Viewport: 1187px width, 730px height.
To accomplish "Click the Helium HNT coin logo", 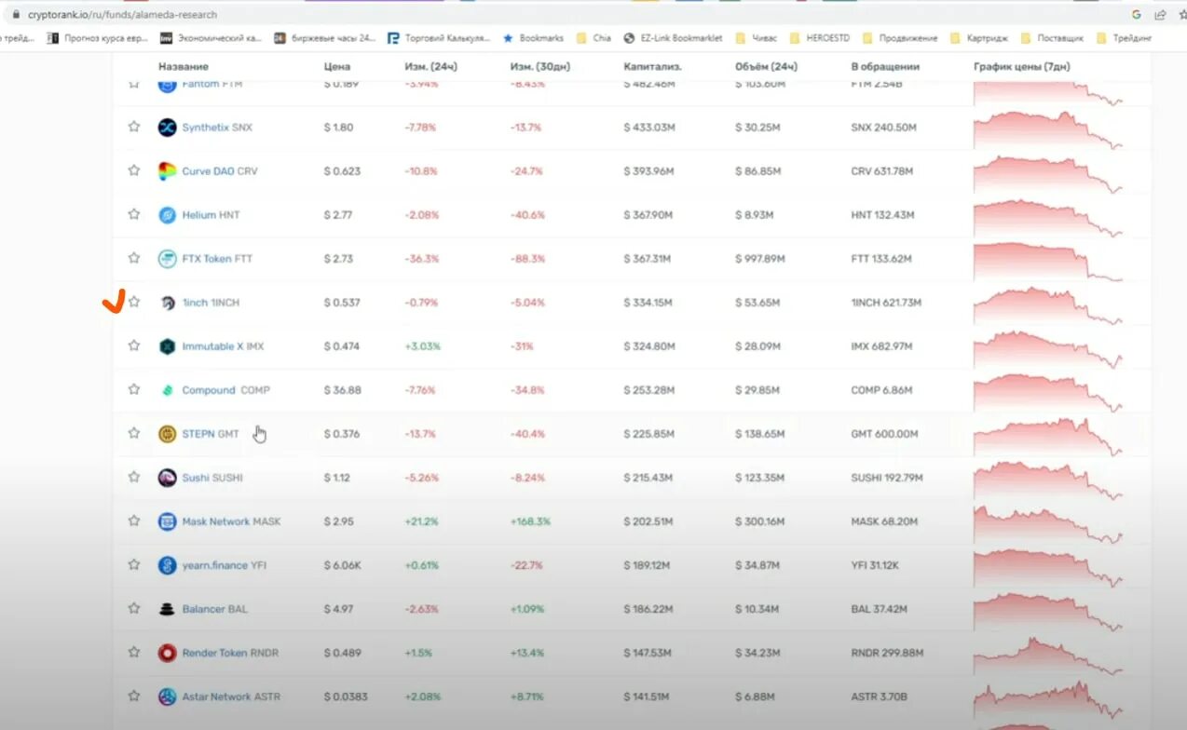I will (x=167, y=215).
